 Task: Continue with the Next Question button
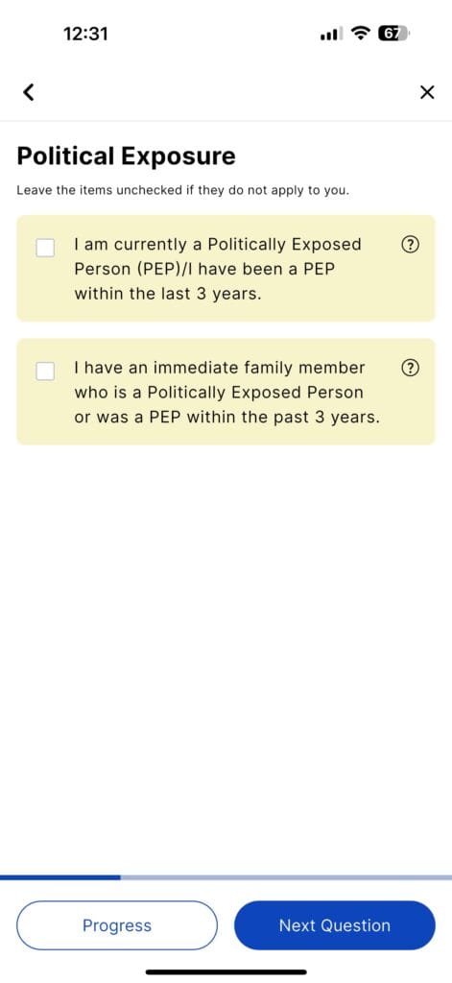[335, 925]
